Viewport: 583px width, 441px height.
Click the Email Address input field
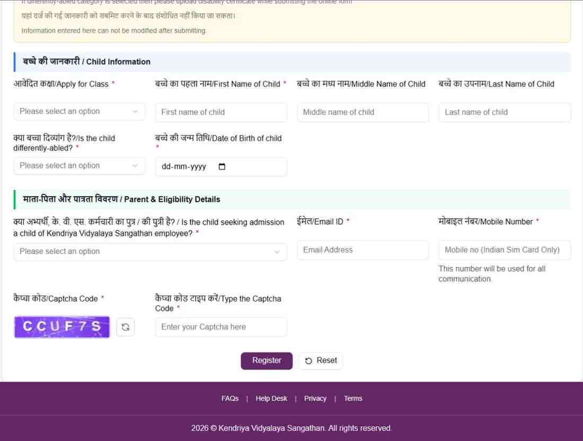pos(363,250)
